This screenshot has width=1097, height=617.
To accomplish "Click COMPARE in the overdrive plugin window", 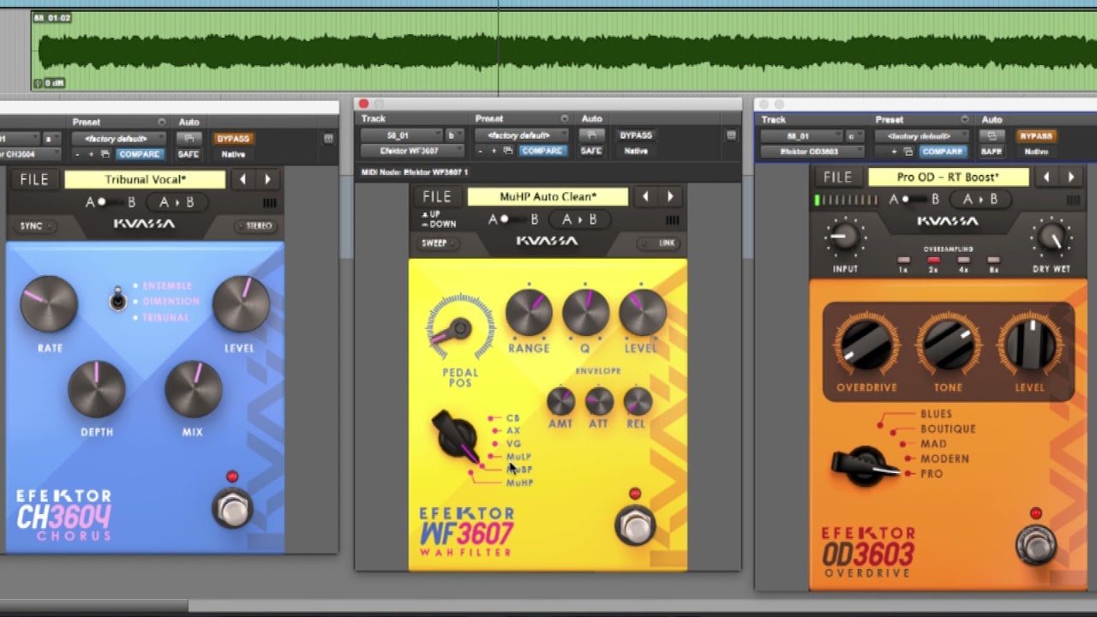I will point(943,152).
